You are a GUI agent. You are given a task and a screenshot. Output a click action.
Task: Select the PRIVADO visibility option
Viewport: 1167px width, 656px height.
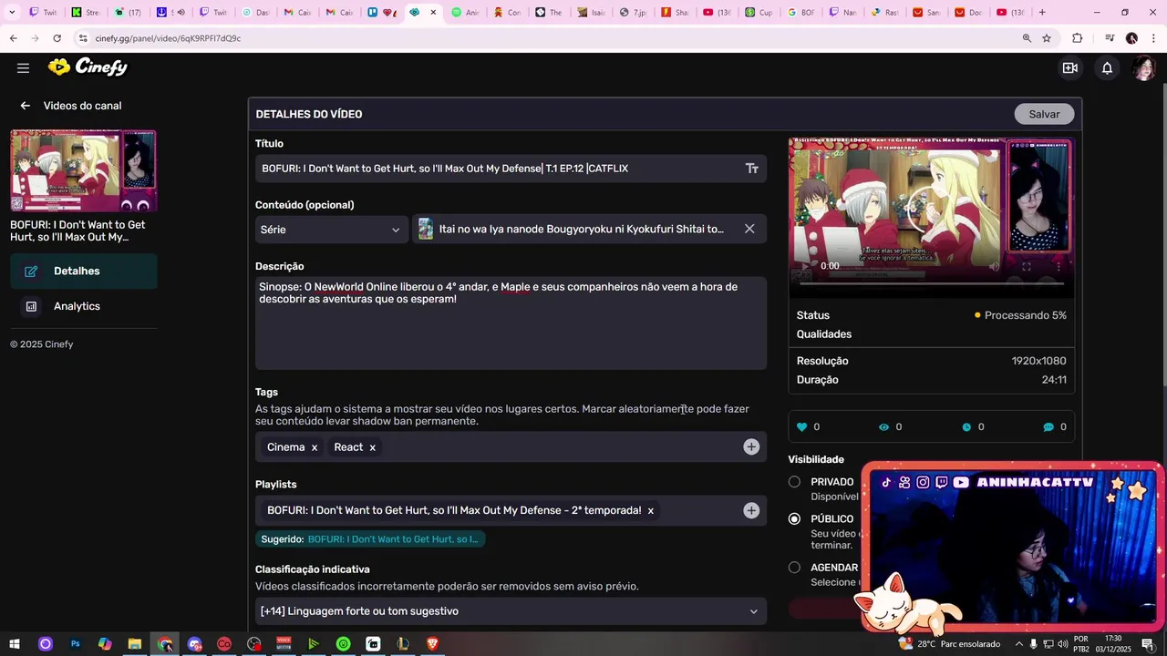click(x=794, y=482)
